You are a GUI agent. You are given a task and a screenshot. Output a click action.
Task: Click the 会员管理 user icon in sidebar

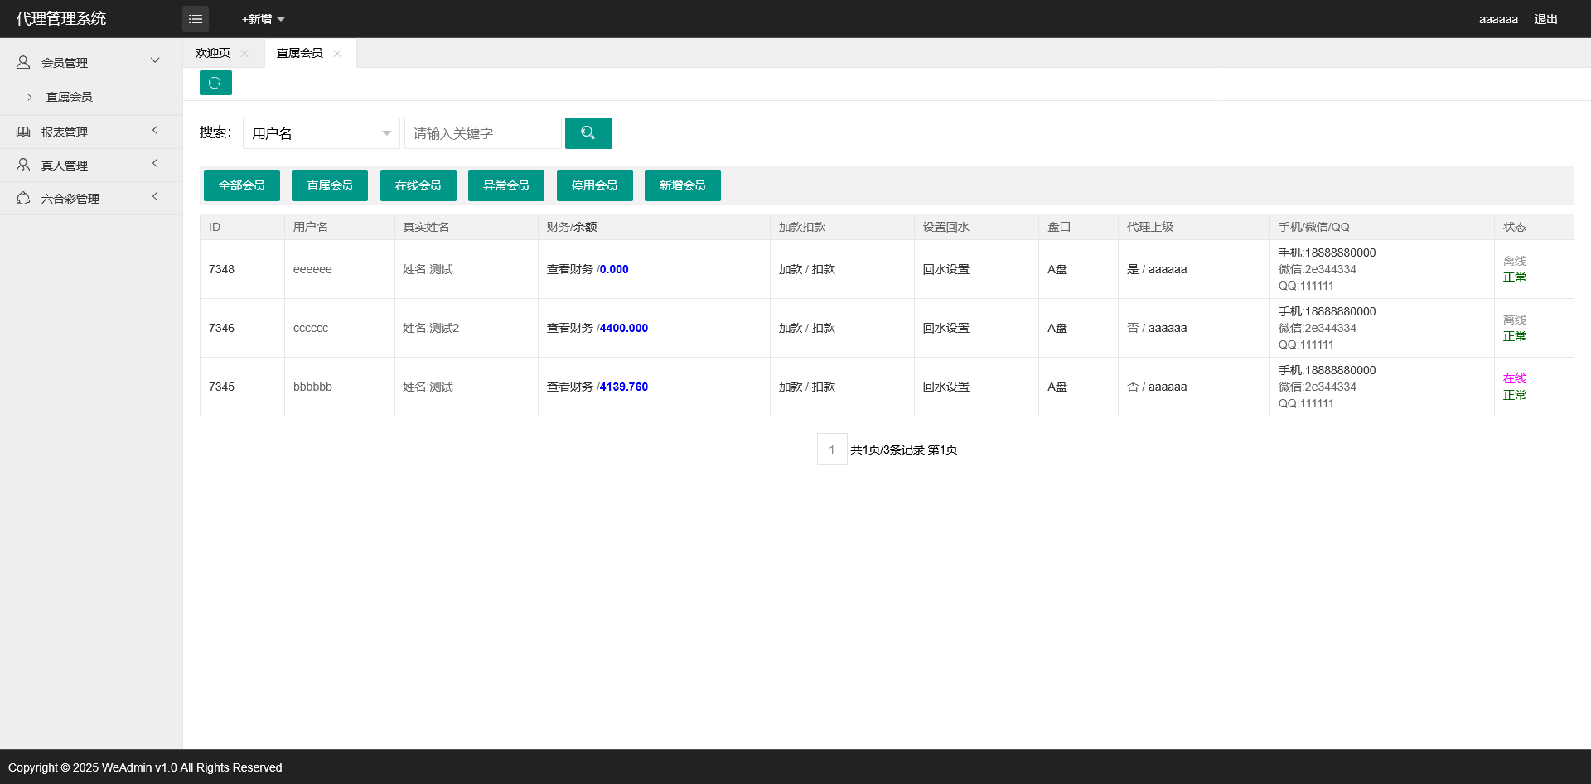coord(23,63)
